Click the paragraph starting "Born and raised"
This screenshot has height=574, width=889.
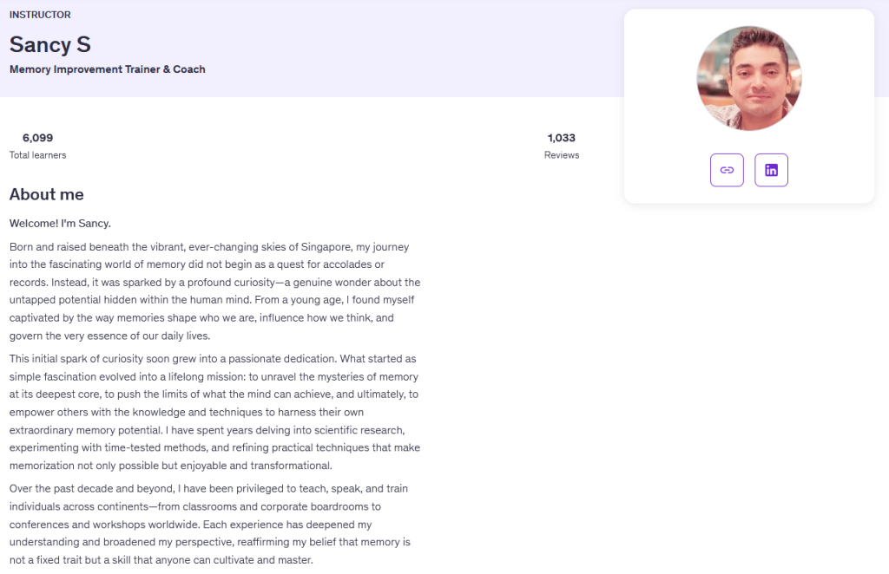(x=214, y=291)
